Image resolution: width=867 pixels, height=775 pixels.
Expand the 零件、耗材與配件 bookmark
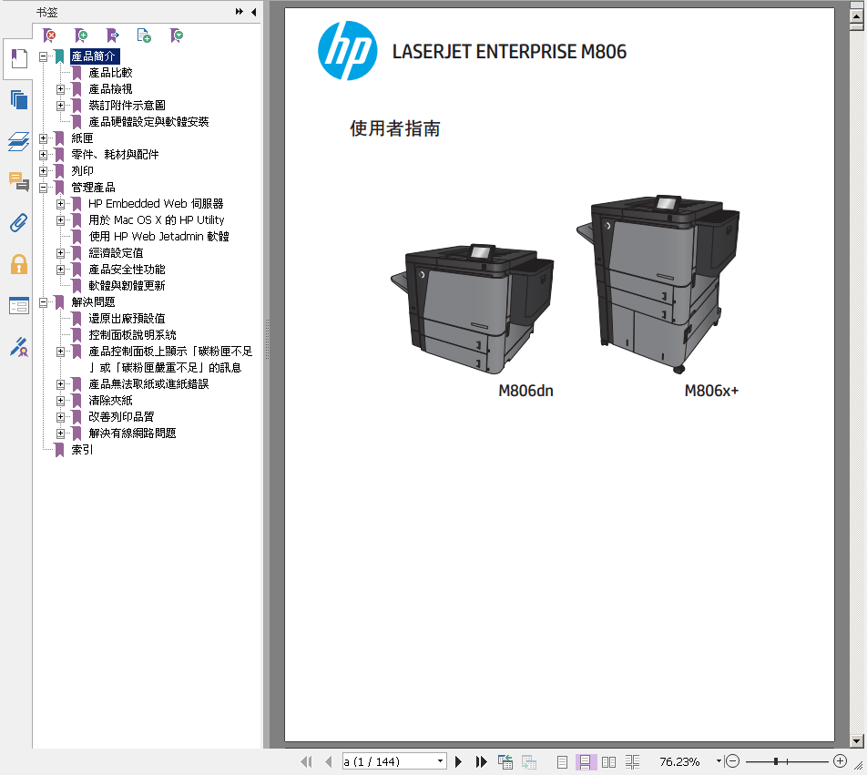(x=43, y=155)
